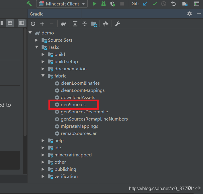This screenshot has width=203, height=194.
Task: Select the demo project label
Action: (x=48, y=33)
